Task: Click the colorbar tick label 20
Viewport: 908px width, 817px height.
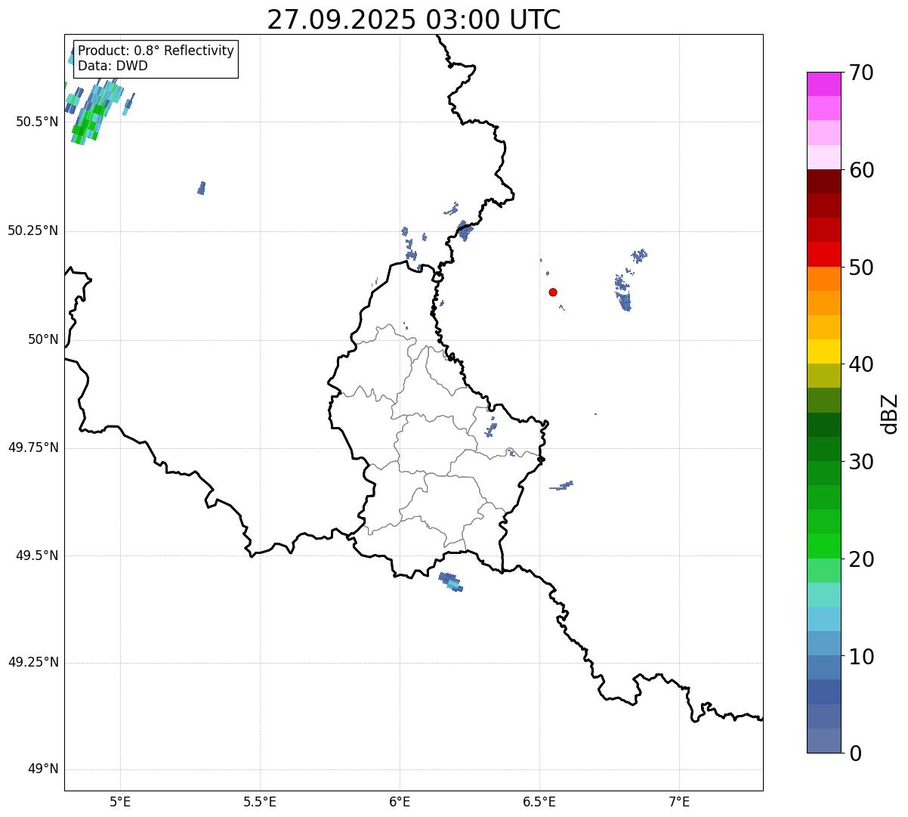Action: [860, 559]
